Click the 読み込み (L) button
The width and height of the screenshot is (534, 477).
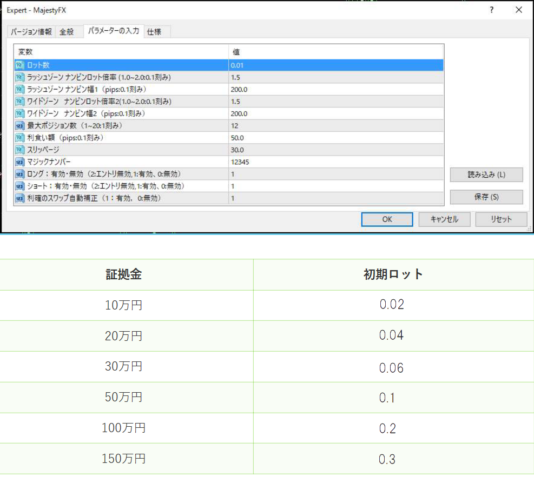tap(486, 174)
